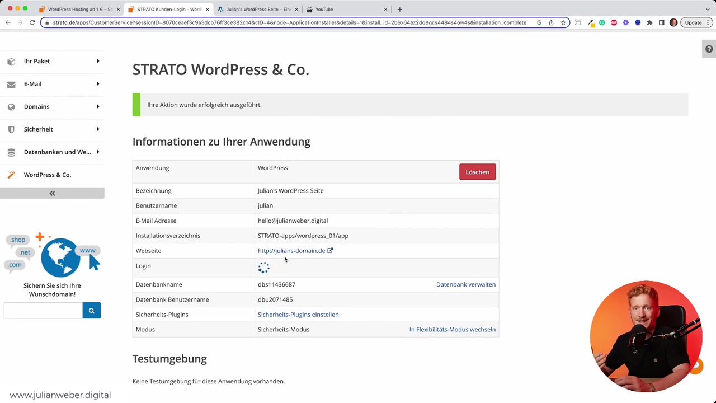The width and height of the screenshot is (716, 403).
Task: Expand the Ihr Paket submenu arrow
Action: [x=98, y=61]
